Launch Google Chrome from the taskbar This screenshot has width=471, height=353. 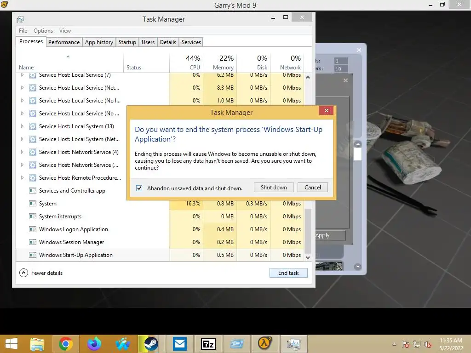click(x=65, y=344)
